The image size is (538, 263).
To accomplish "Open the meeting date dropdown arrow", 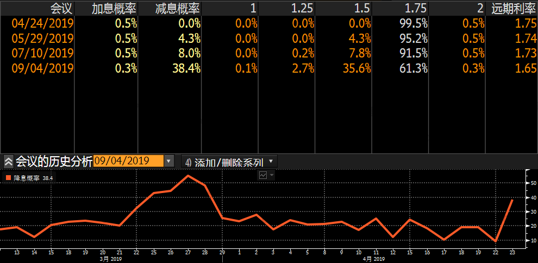I will pyautogui.click(x=169, y=161).
